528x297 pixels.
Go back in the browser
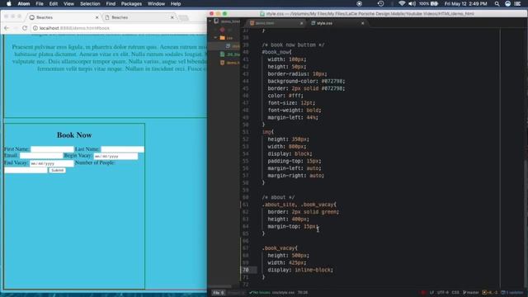pos(7,28)
